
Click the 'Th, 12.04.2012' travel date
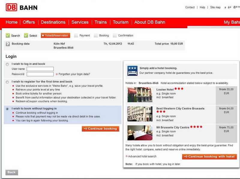coord(113,44)
